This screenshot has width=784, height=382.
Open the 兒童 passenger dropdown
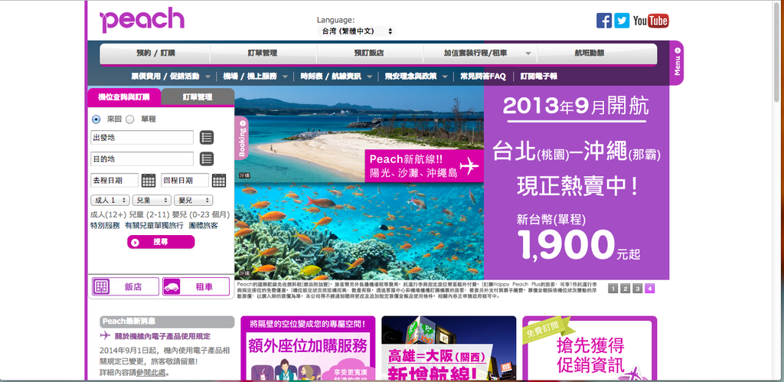[152, 200]
